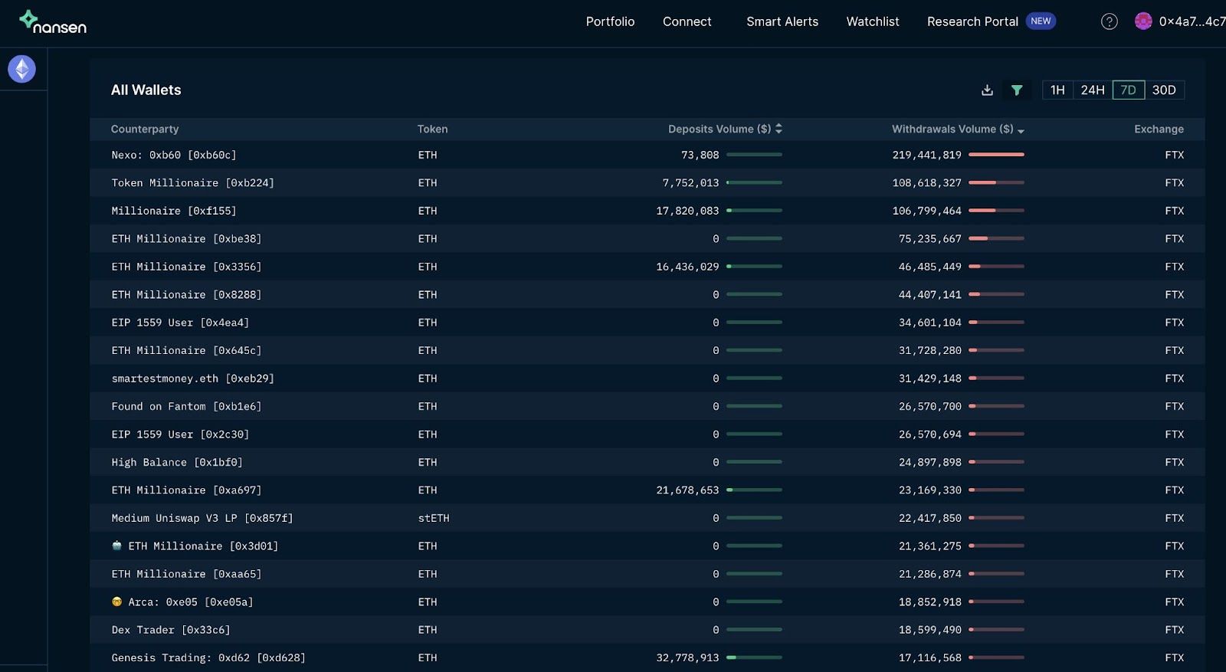The image size is (1226, 672).
Task: Open smartestmoney.eth [0xeb29] wallet
Action: pyautogui.click(x=192, y=379)
